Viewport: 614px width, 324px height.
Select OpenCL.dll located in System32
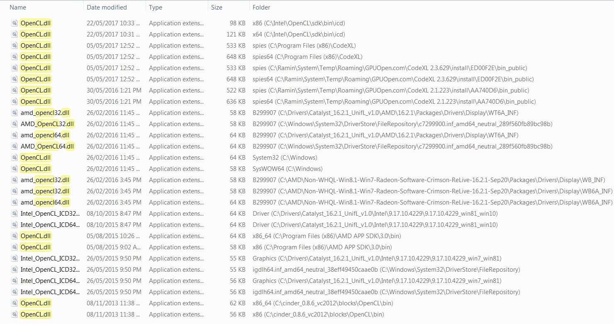(x=35, y=157)
